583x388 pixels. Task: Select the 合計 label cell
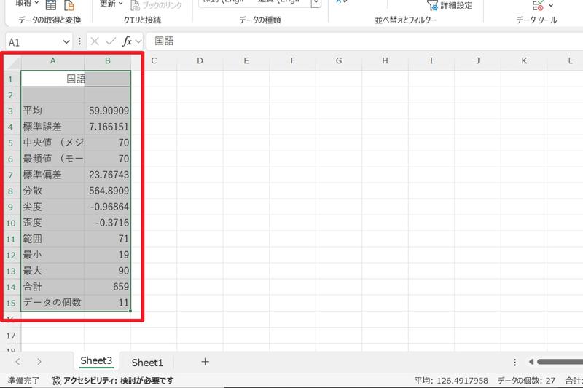[52, 287]
